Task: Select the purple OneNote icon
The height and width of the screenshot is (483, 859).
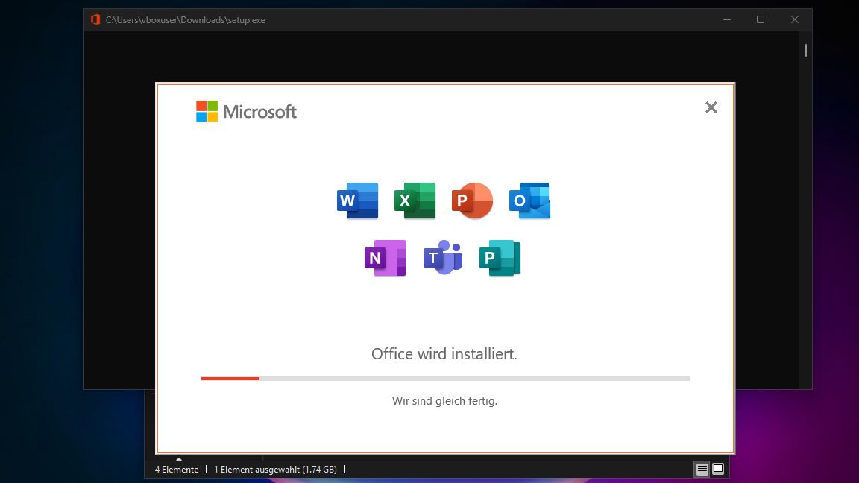Action: coord(386,258)
